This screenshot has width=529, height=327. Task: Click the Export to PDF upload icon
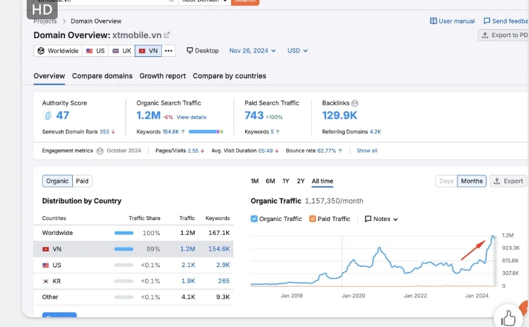click(x=485, y=35)
